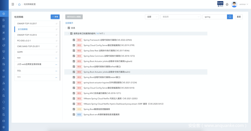
Task: Uncheck Spring Framework CVE-2022-22965 checkbox
Action: pos(74,40)
